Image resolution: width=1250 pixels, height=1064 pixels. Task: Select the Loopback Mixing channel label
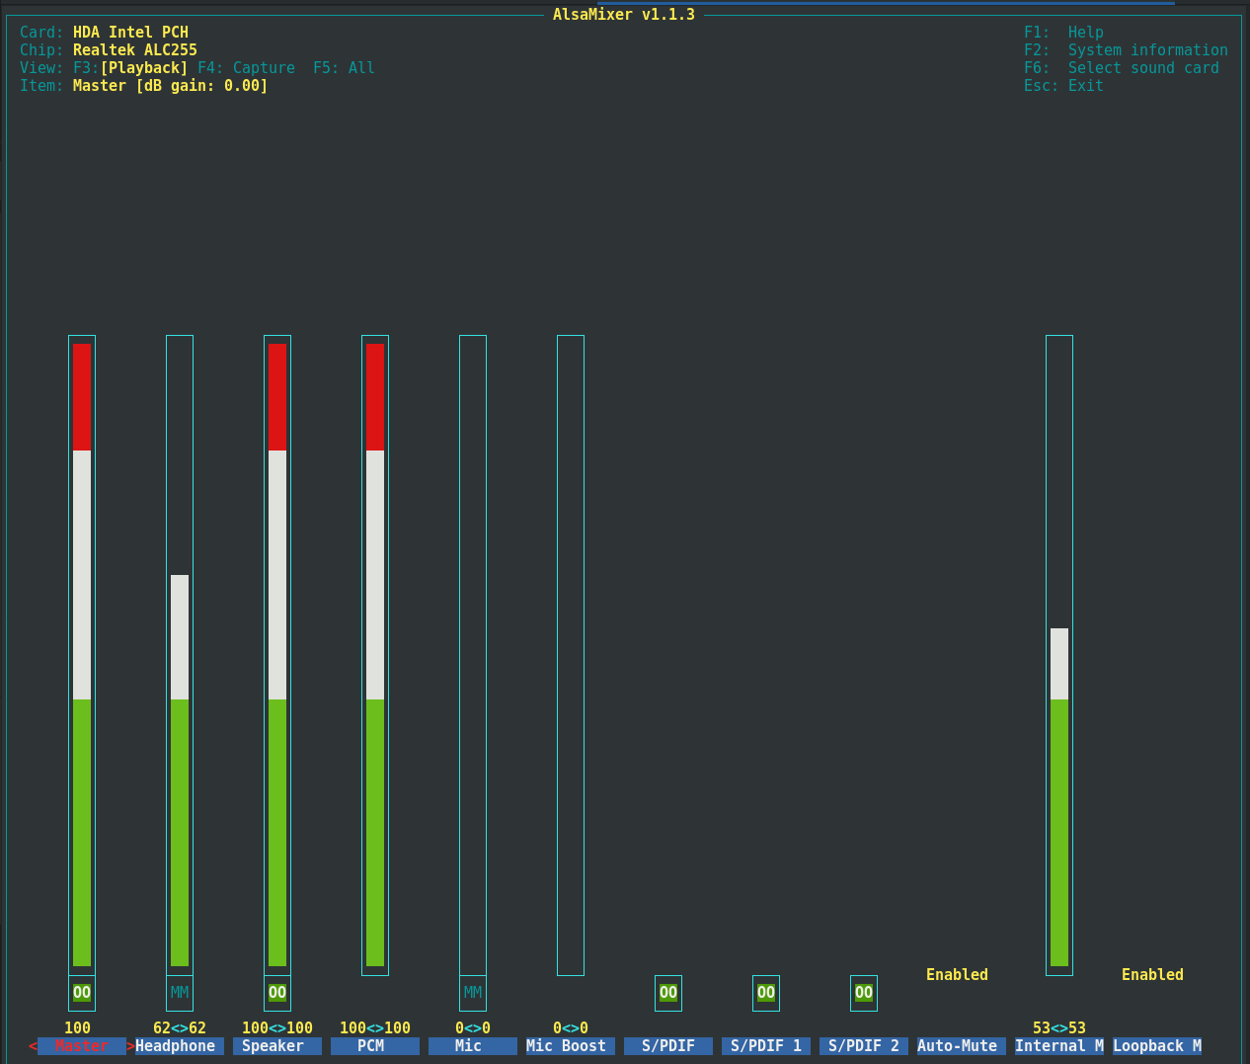[x=1157, y=1046]
